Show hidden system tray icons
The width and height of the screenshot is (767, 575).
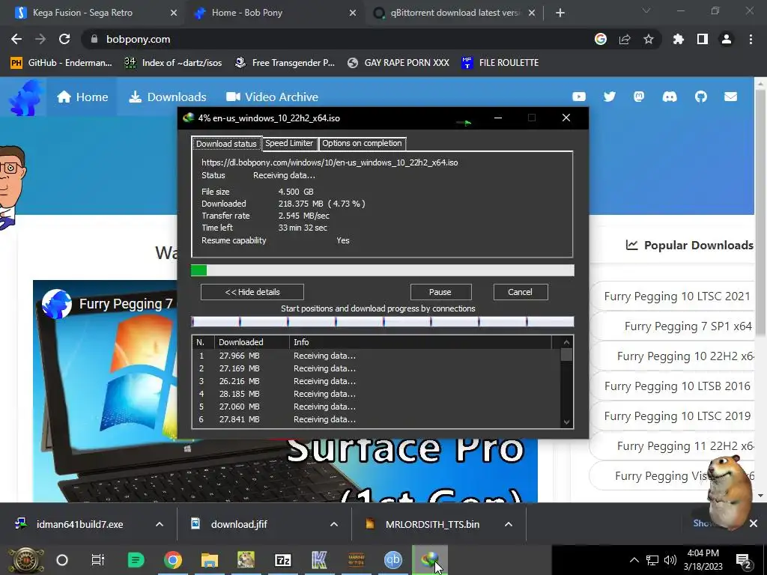pyautogui.click(x=634, y=560)
